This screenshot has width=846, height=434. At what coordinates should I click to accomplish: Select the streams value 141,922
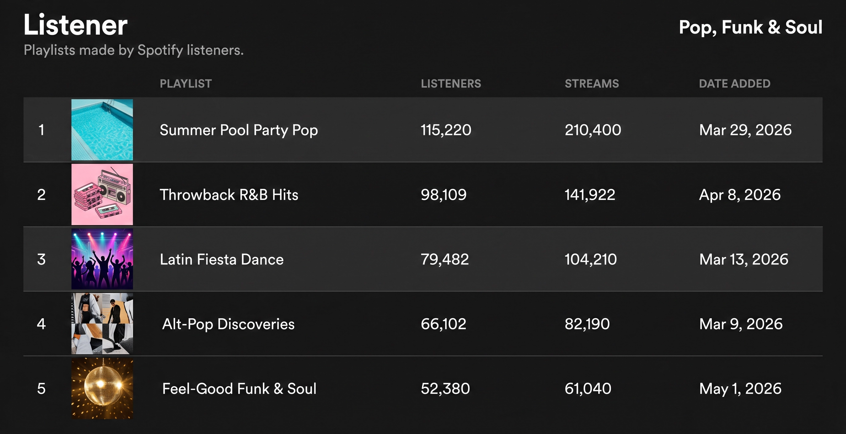pos(590,195)
